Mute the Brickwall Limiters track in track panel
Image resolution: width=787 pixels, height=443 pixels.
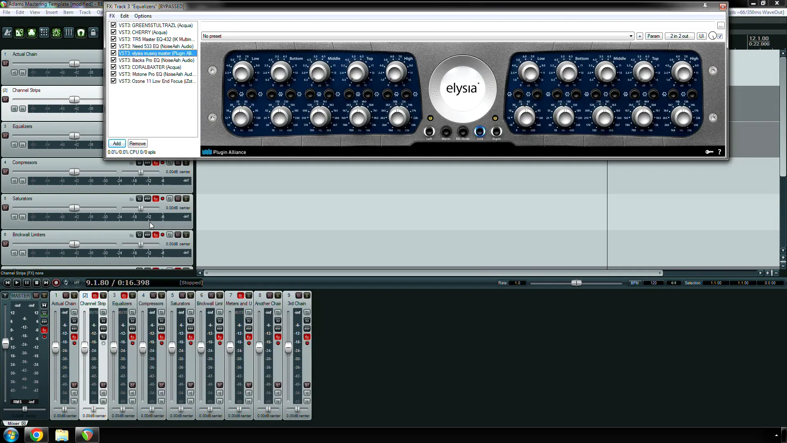pyautogui.click(x=178, y=235)
